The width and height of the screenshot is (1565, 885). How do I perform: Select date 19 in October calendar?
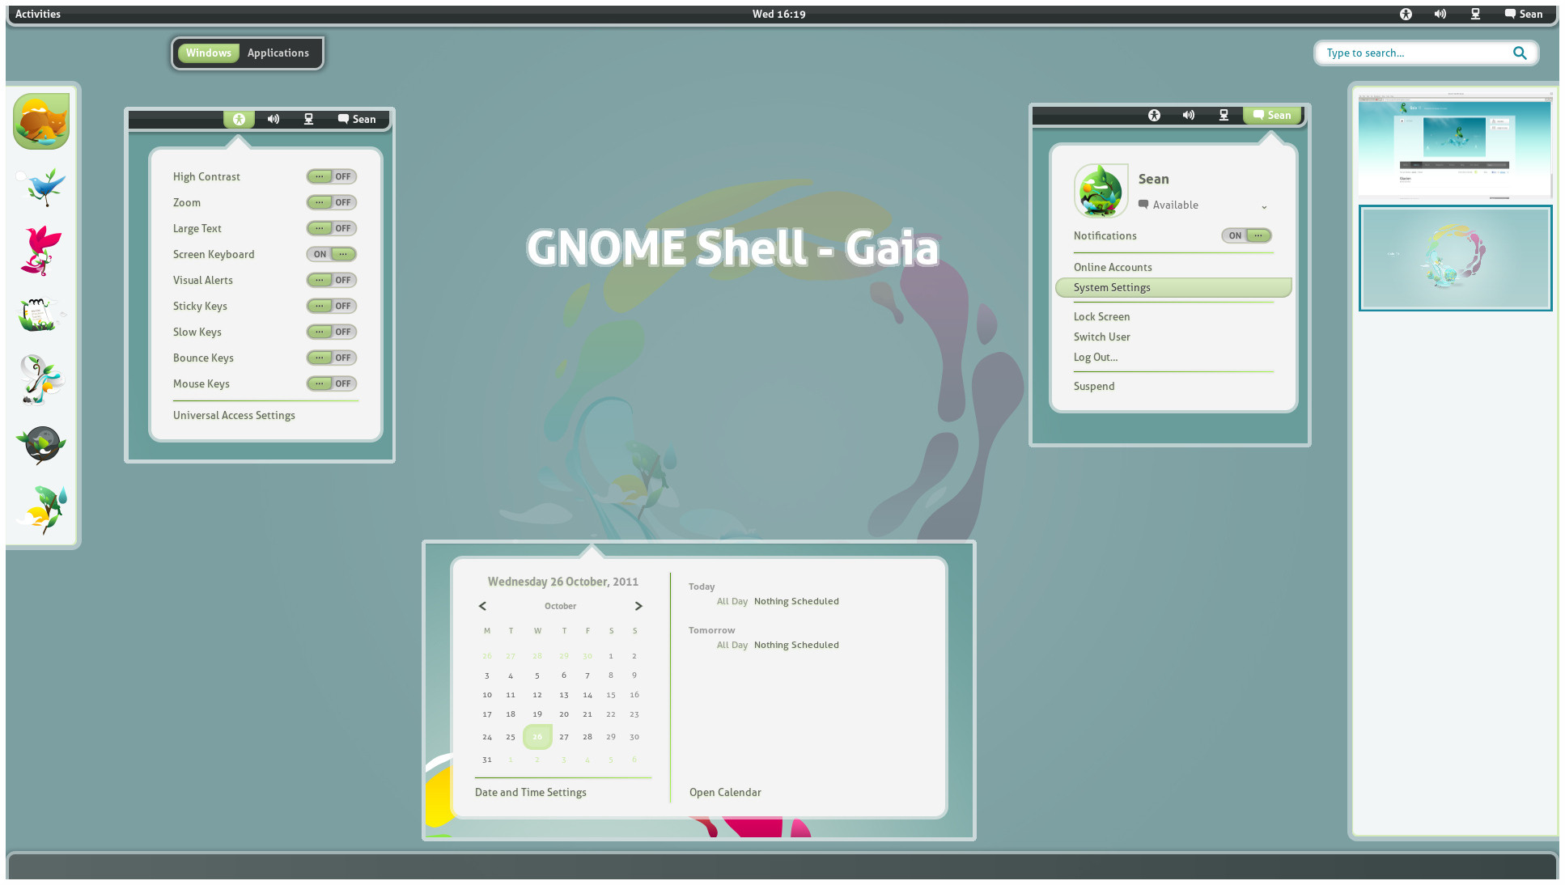pos(537,714)
